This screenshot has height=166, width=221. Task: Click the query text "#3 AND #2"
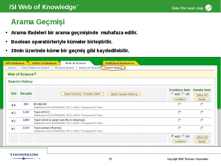[x=40, y=104]
